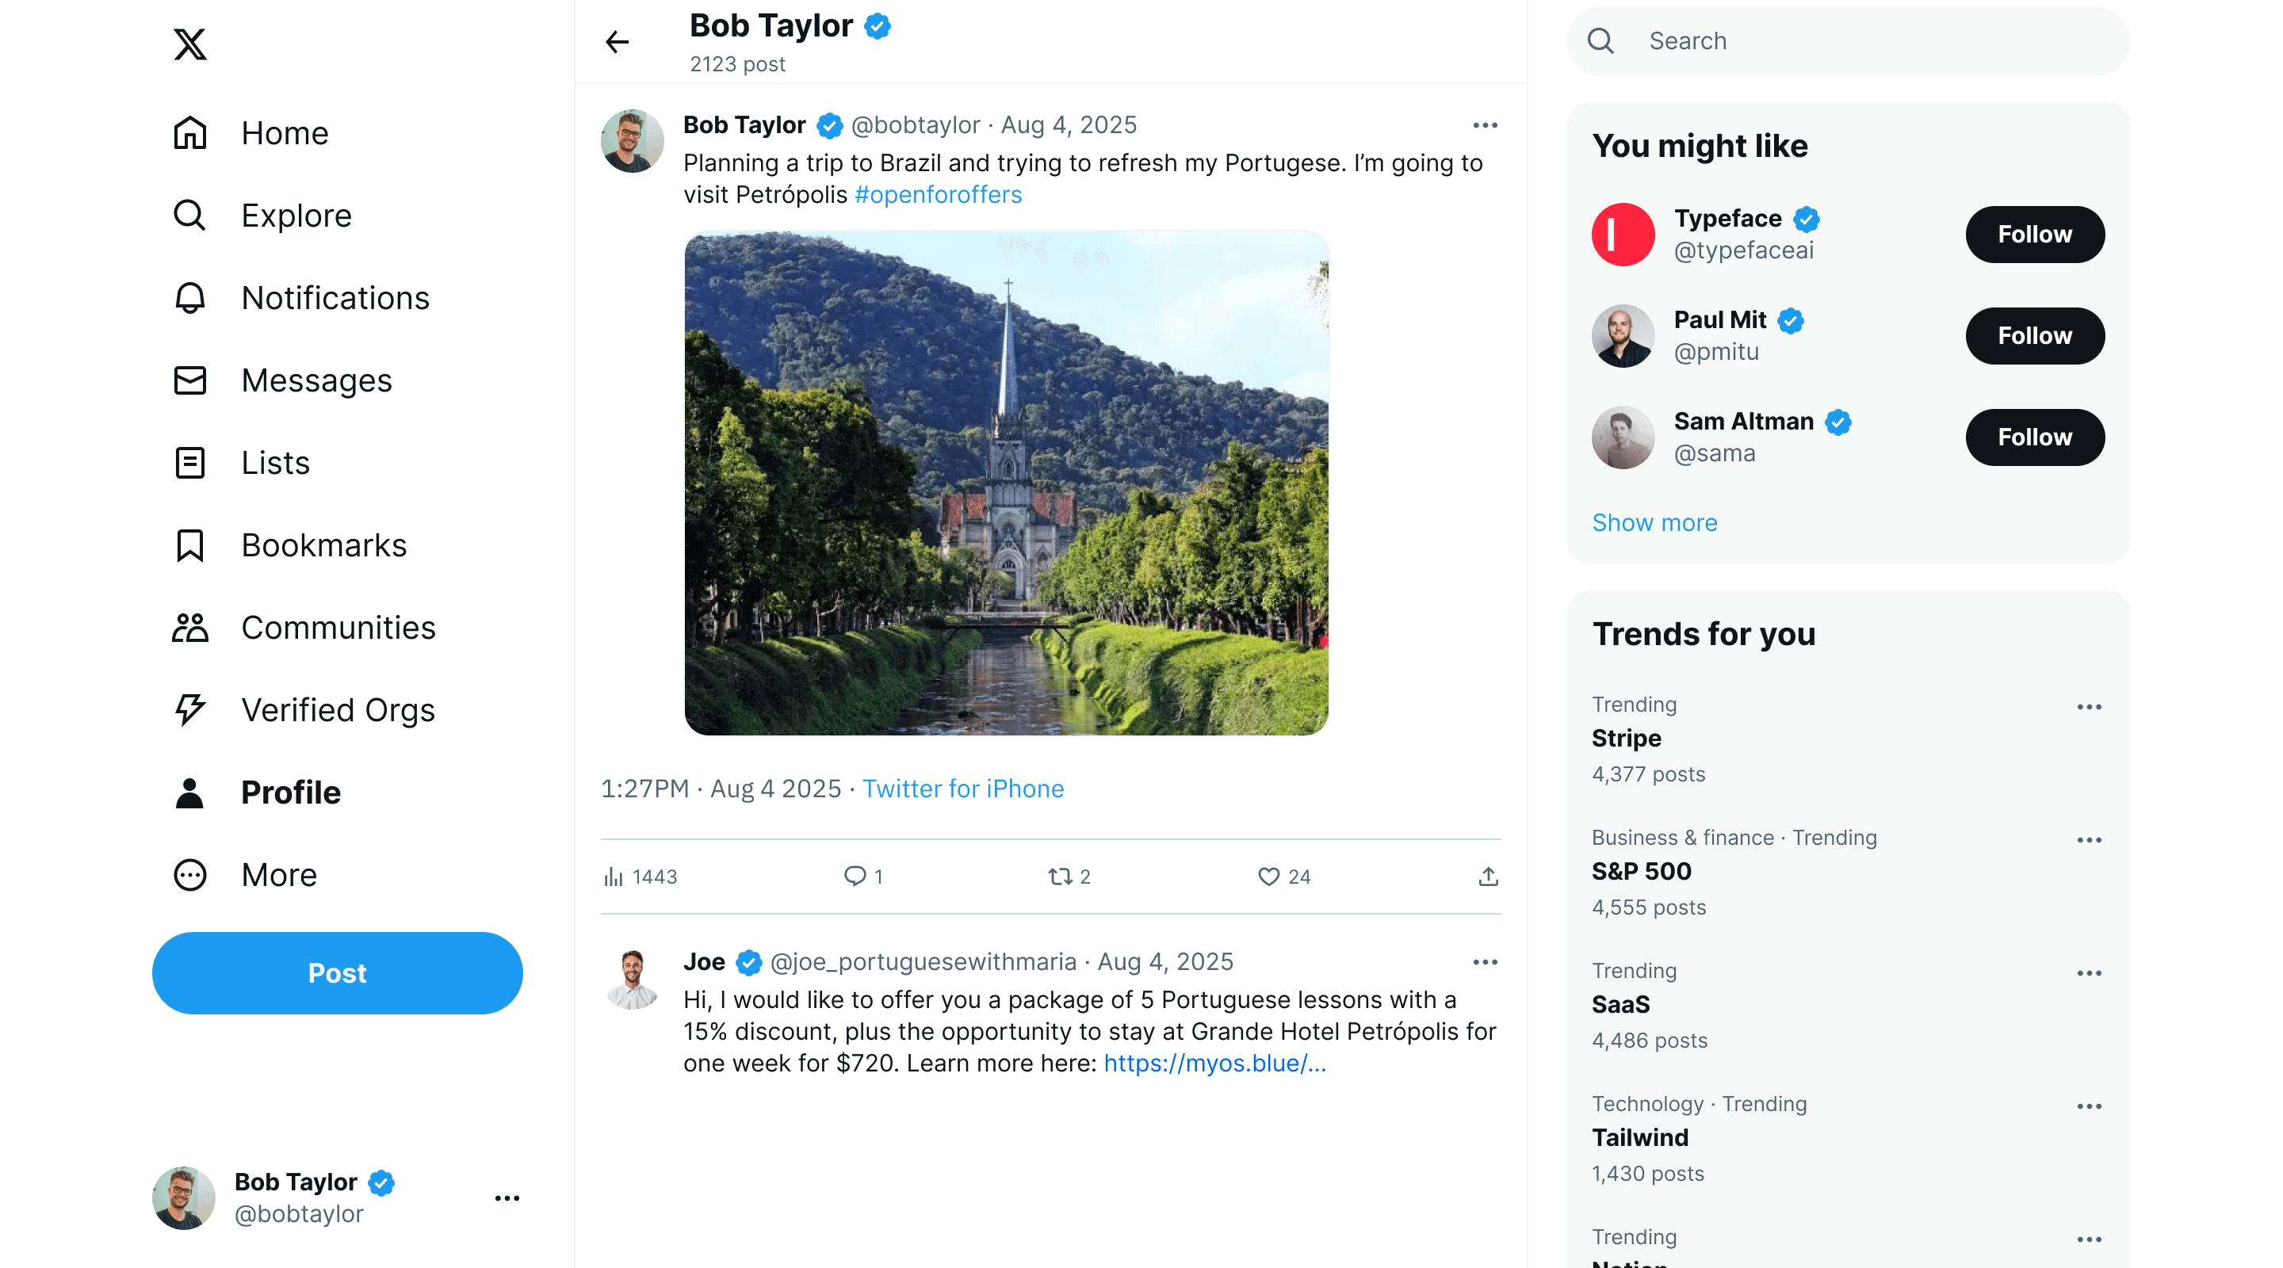Screen dimensions: 2283x1268
Task: Click the back arrow on Bob Taylor's profile
Action: pyautogui.click(x=617, y=42)
